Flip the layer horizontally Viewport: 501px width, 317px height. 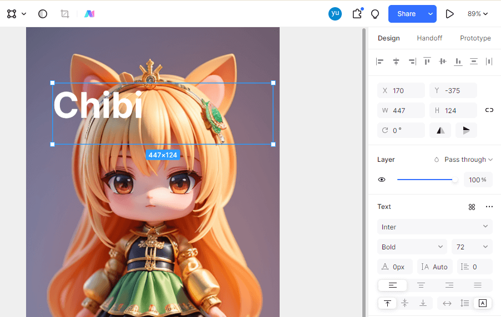coord(441,130)
